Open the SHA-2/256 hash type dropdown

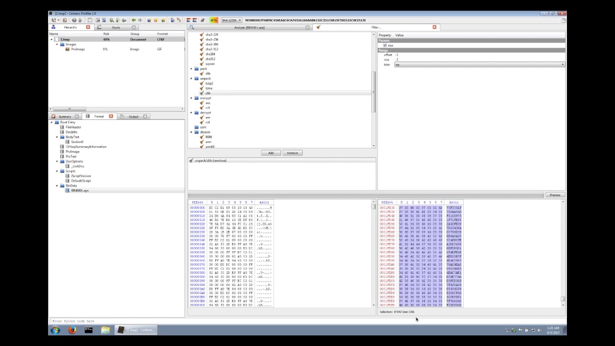point(231,20)
